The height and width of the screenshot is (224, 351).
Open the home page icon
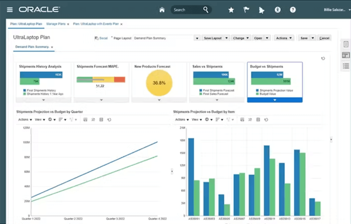162,10
